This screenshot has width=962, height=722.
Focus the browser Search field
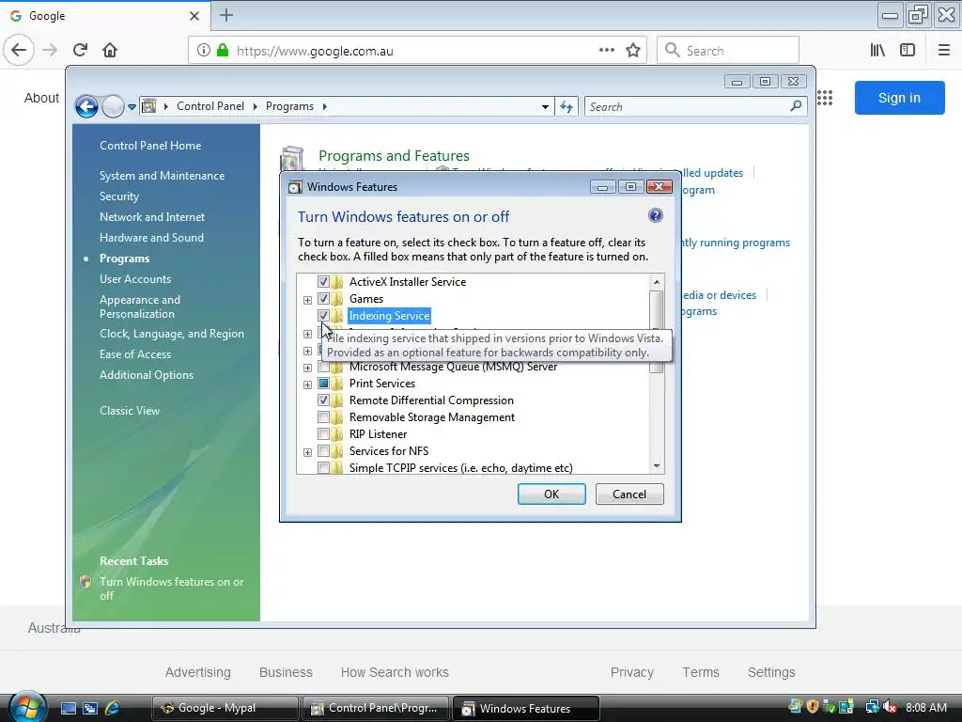click(728, 51)
